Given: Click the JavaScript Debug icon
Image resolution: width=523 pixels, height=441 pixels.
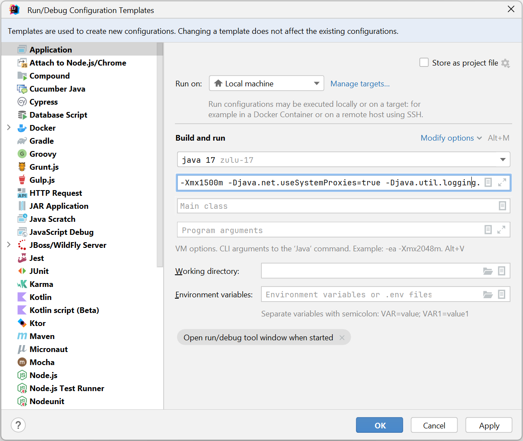Looking at the screenshot, I should (22, 232).
